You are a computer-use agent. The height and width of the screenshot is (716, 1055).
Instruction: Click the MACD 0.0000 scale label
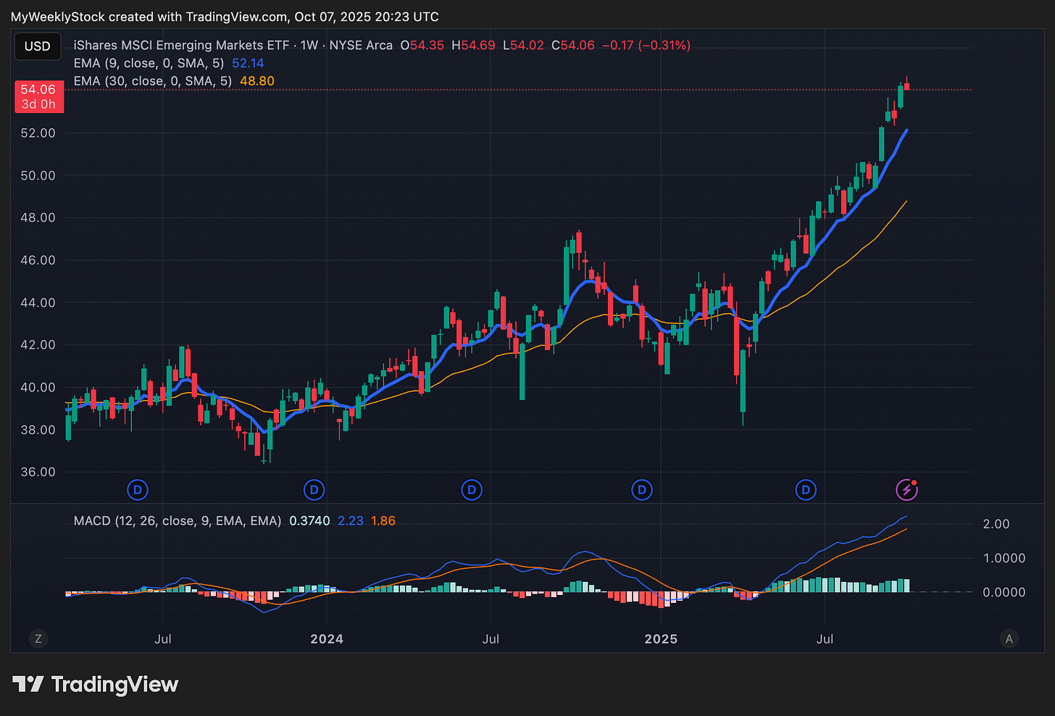click(1004, 592)
